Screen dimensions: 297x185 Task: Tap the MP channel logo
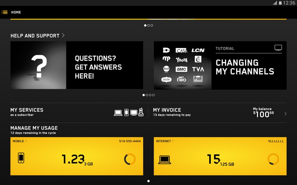tap(166, 59)
